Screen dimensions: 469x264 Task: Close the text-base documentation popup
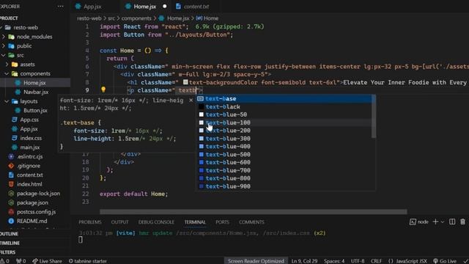(191, 100)
